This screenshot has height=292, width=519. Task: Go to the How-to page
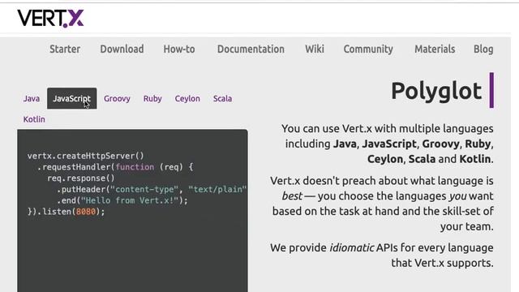[179, 49]
